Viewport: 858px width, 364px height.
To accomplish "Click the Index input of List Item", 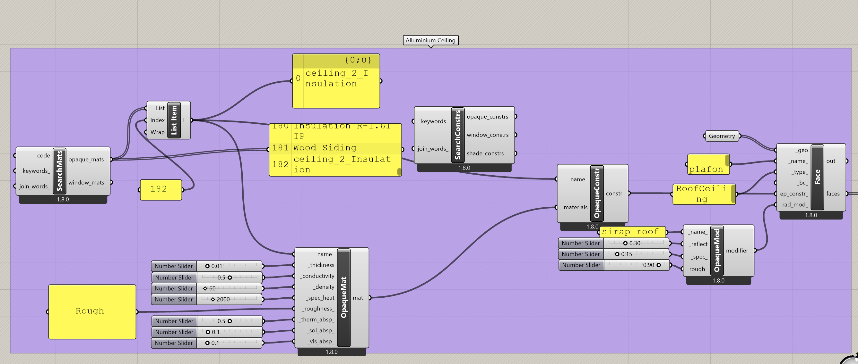I will point(157,120).
